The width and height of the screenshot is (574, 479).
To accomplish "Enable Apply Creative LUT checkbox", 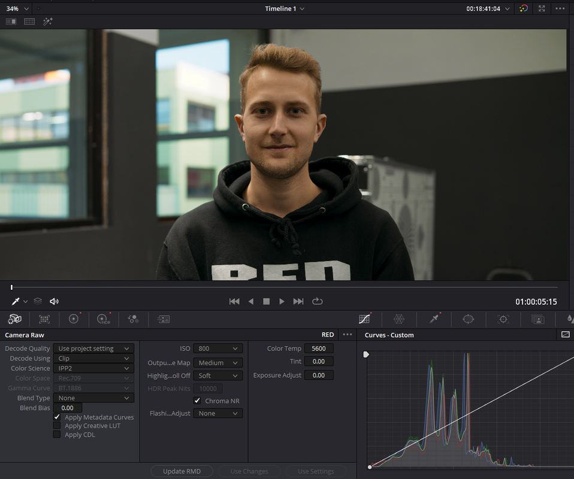I will click(57, 426).
